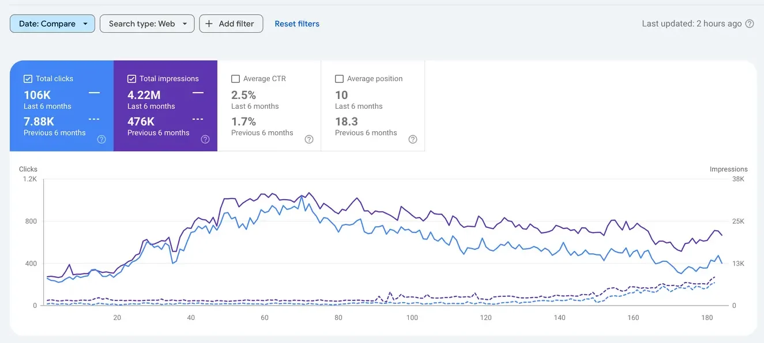Click the 38K impressions axis tick

[x=738, y=179]
